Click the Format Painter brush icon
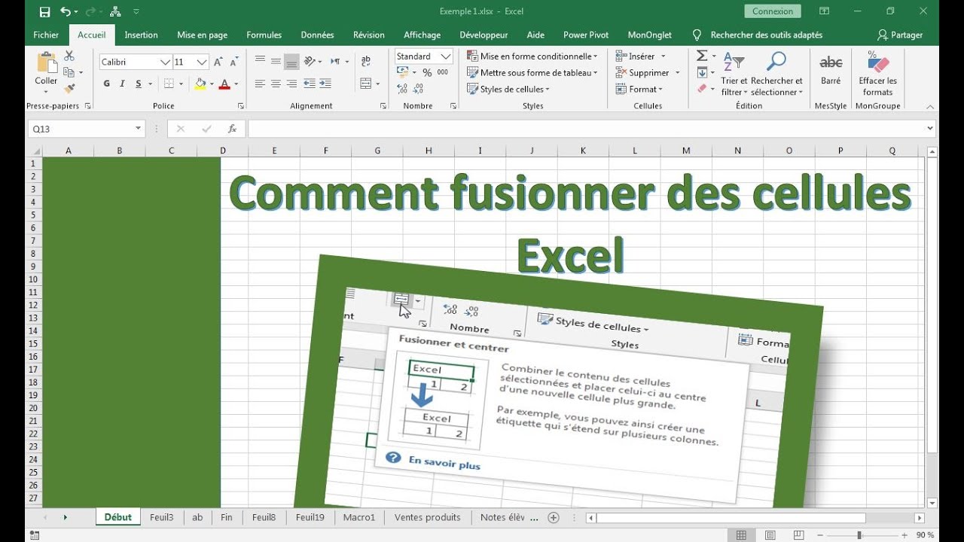This screenshot has width=964, height=542. tap(69, 89)
